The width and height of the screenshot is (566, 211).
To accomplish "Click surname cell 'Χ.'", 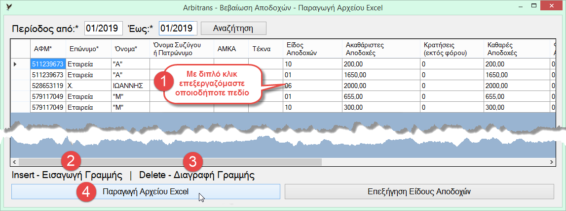I will tap(88, 86).
